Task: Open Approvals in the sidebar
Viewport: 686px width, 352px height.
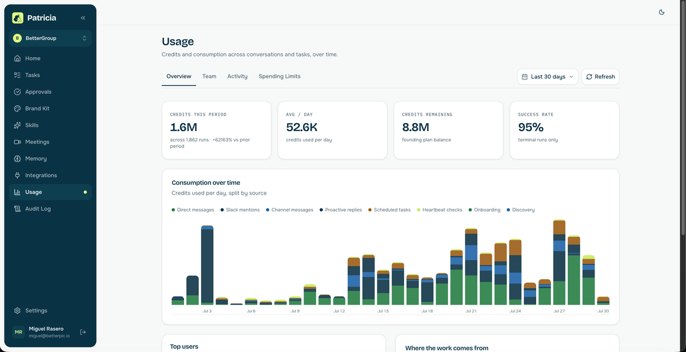Action: click(50, 92)
